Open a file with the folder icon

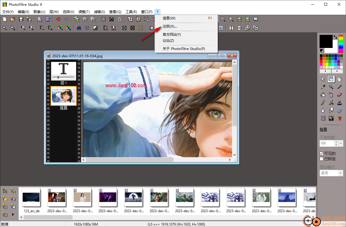click(x=13, y=19)
